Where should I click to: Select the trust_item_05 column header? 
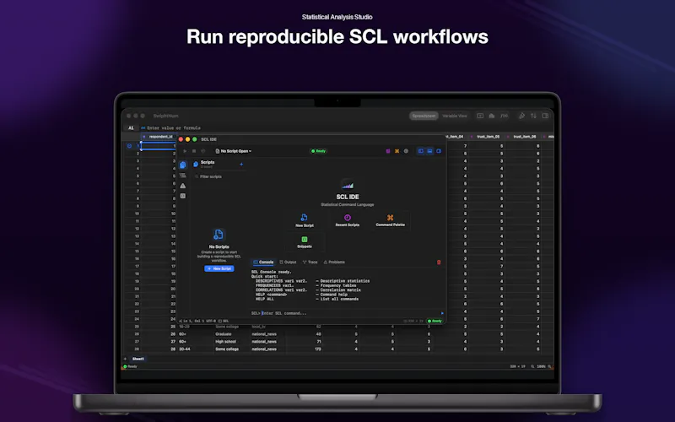488,137
